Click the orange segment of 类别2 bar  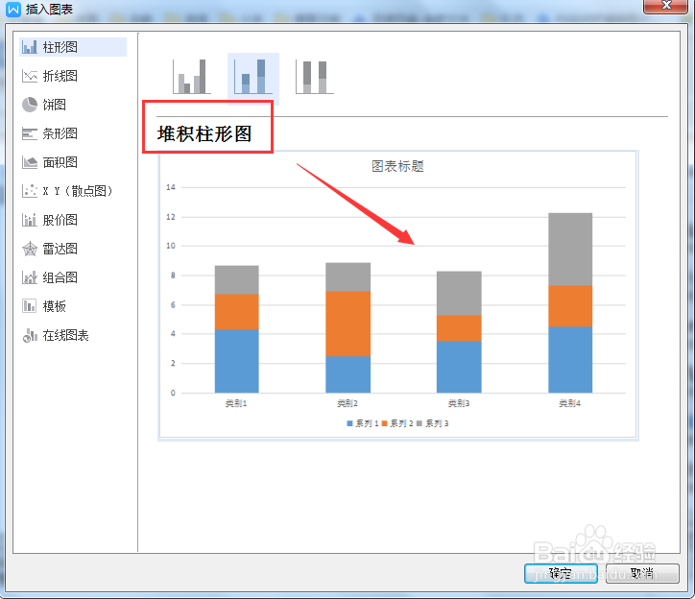pyautogui.click(x=347, y=323)
